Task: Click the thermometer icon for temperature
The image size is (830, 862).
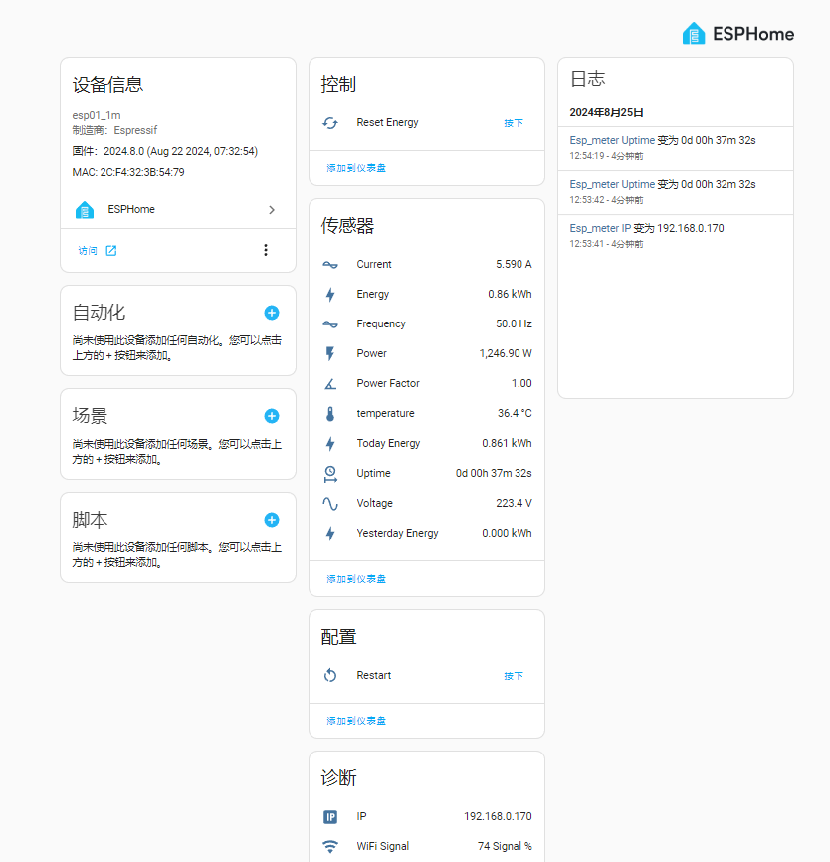Action: 330,414
